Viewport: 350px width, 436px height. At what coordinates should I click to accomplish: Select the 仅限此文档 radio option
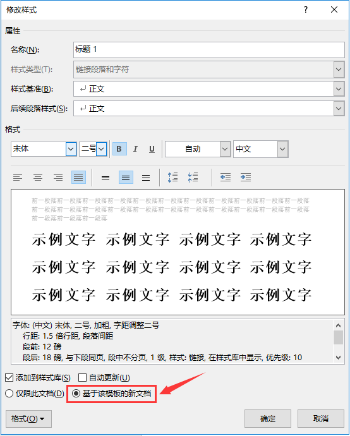(9, 394)
